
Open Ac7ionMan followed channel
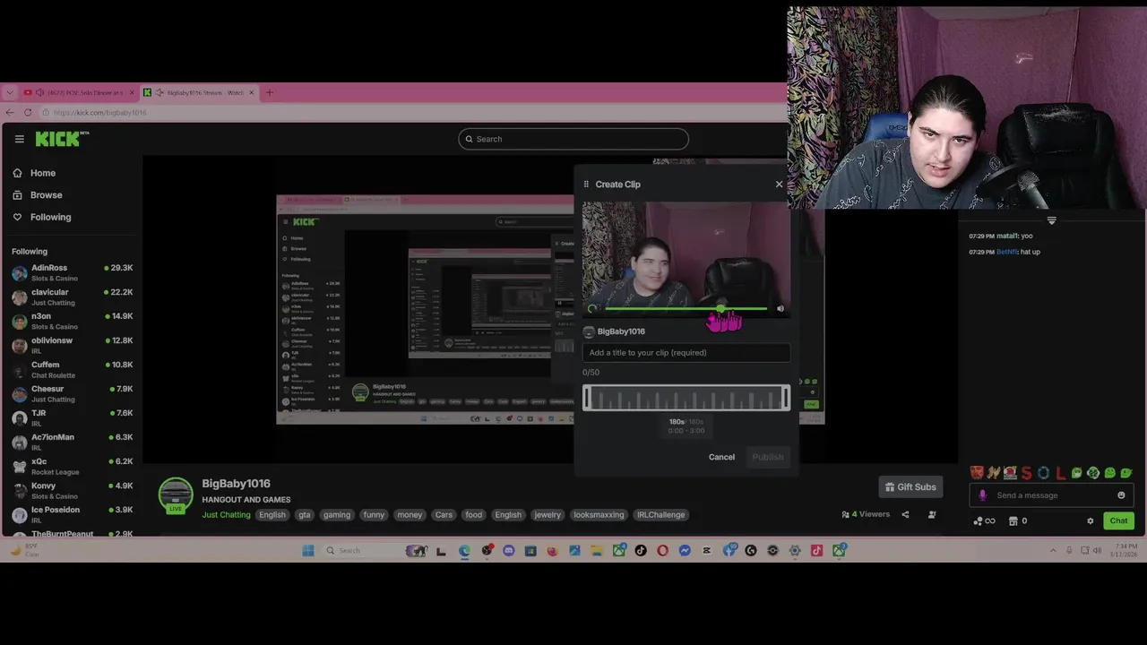click(72, 442)
